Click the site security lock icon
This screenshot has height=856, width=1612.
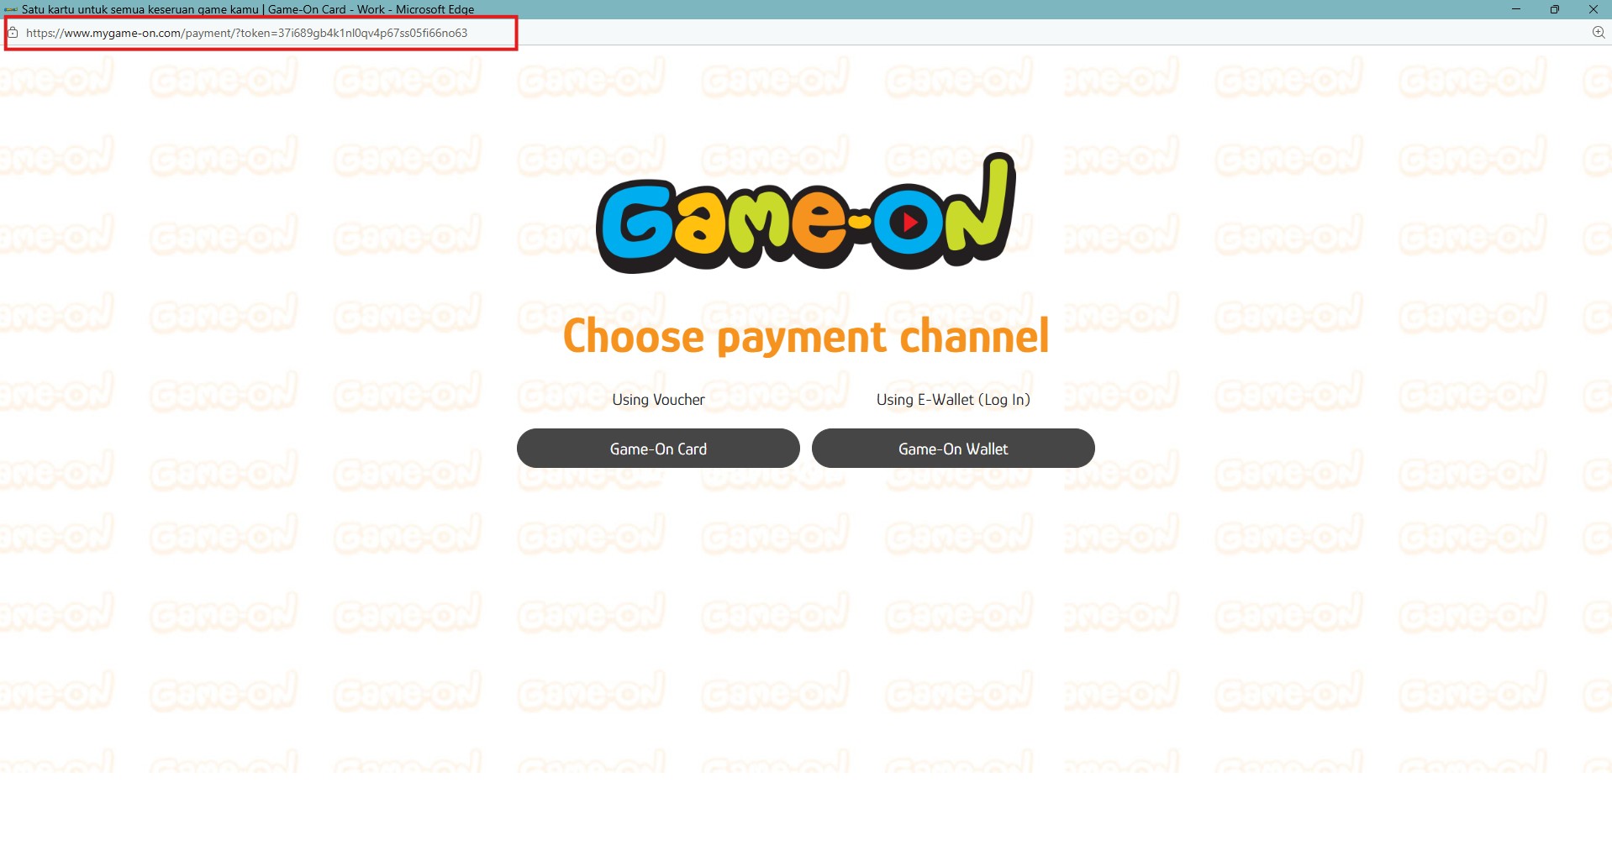pyautogui.click(x=13, y=33)
